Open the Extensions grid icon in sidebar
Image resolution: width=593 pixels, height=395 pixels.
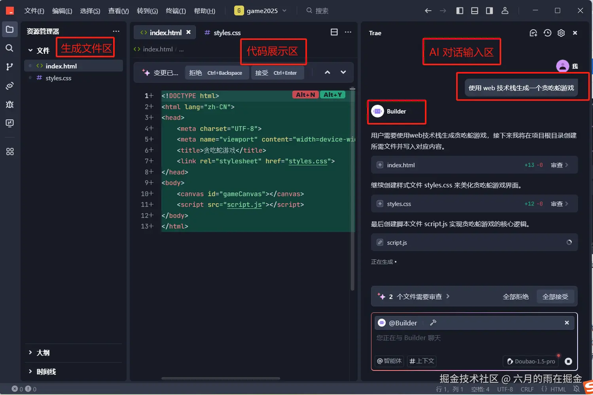pos(9,152)
